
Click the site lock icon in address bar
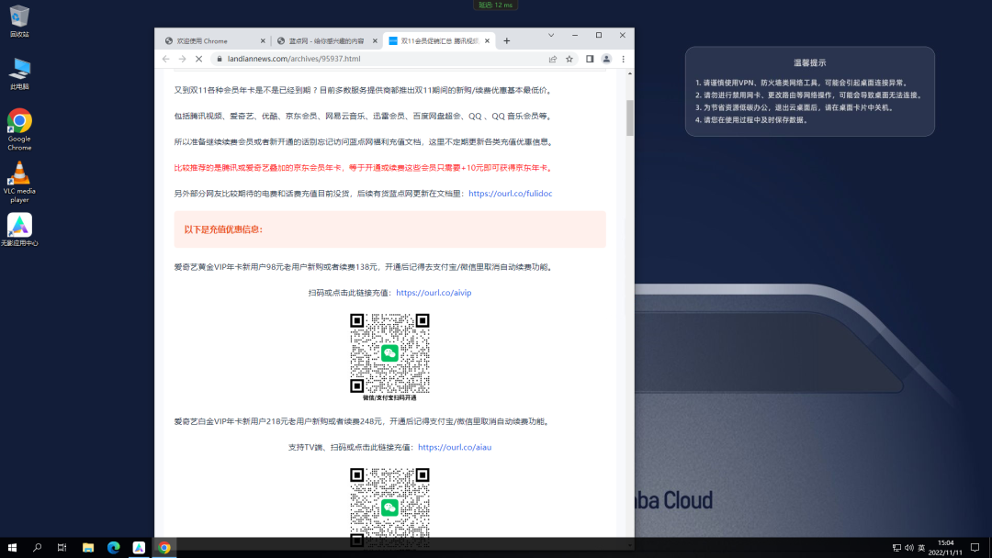pyautogui.click(x=220, y=59)
